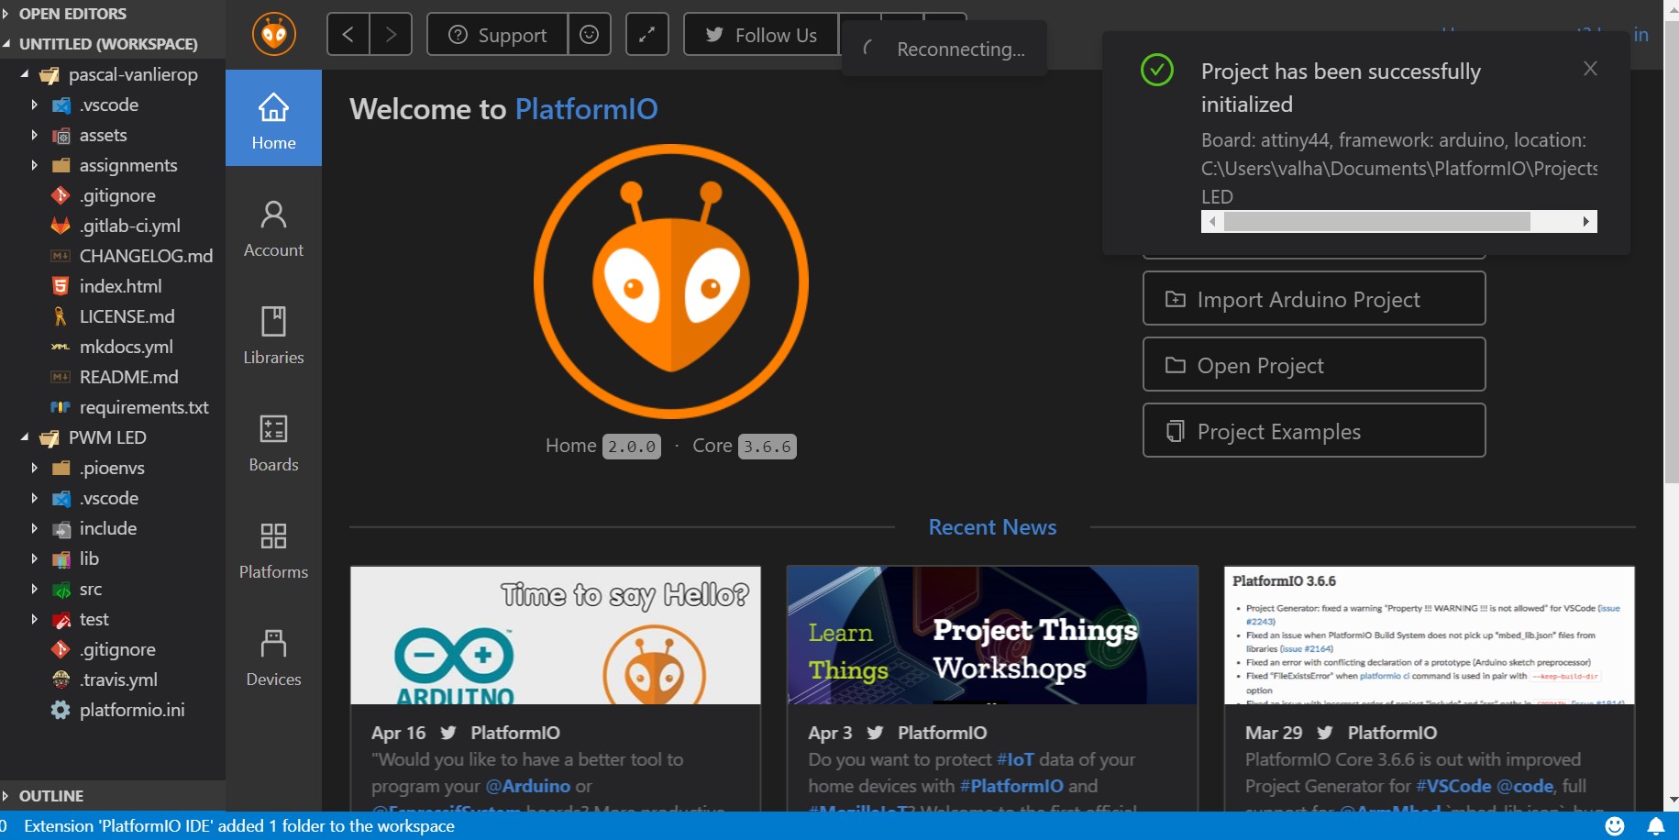Expand the test folder
Image resolution: width=1679 pixels, height=840 pixels.
tap(34, 619)
